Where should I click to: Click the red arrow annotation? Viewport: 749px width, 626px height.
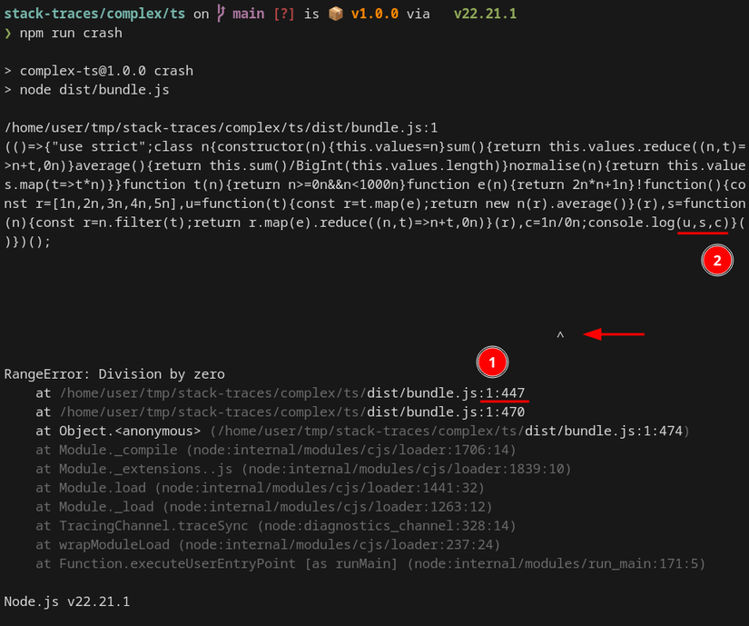point(614,333)
